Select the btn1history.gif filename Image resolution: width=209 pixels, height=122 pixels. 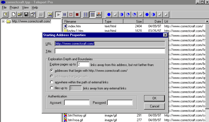click(77, 115)
